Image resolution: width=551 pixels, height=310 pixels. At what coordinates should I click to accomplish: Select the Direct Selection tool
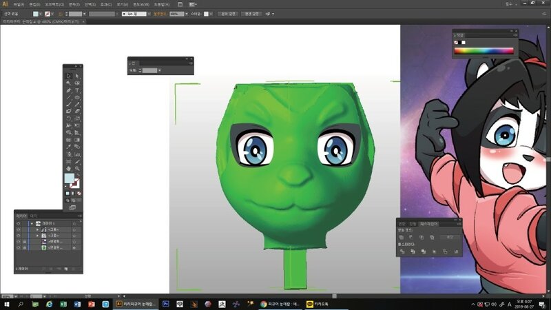pyautogui.click(x=77, y=76)
